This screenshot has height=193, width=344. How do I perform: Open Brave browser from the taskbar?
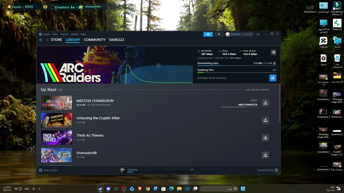(x=140, y=189)
